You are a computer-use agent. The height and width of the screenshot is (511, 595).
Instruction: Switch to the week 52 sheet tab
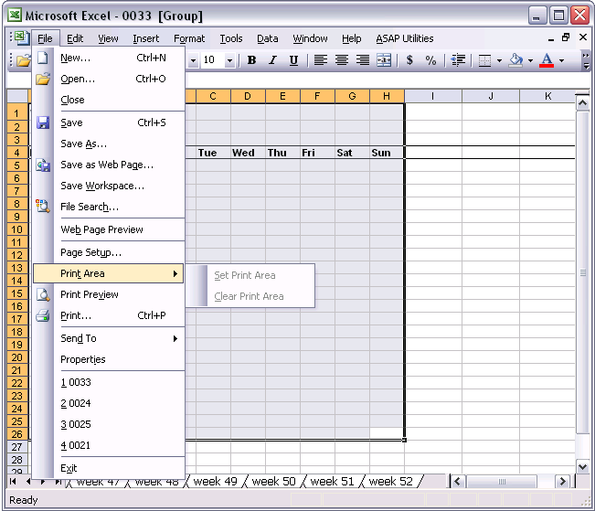pos(390,482)
